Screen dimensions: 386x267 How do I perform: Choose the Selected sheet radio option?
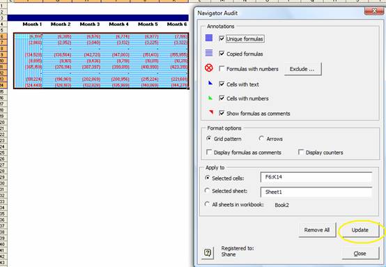207,190
